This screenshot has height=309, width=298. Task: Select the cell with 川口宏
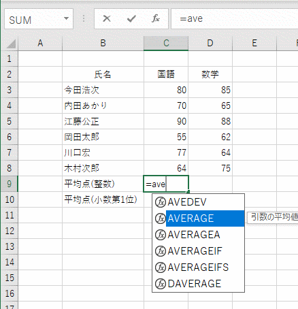coord(103,152)
